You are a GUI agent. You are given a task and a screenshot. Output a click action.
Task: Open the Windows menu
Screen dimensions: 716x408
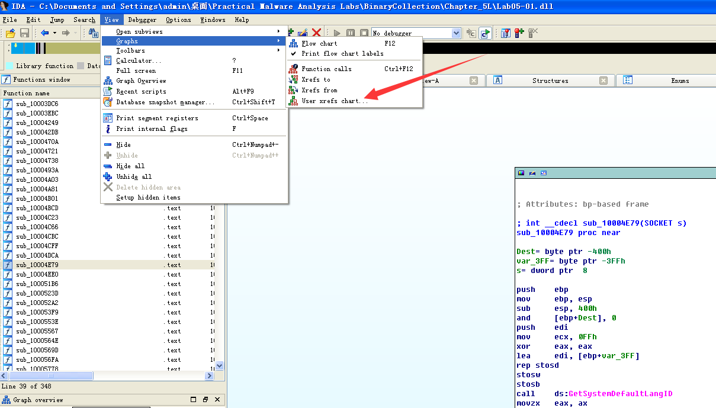point(213,20)
